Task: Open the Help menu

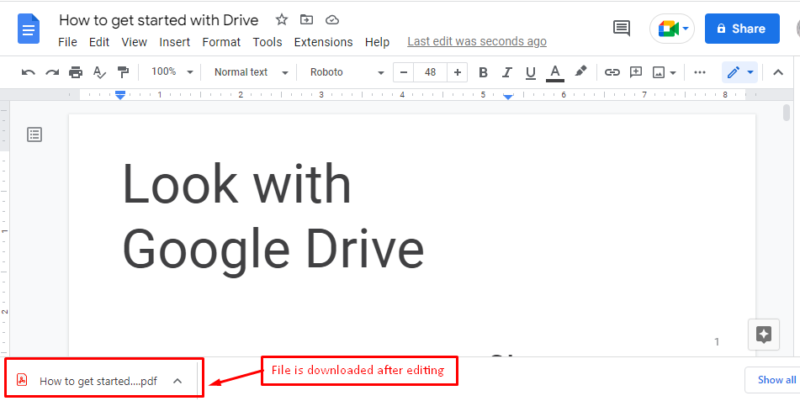Action: pos(377,42)
